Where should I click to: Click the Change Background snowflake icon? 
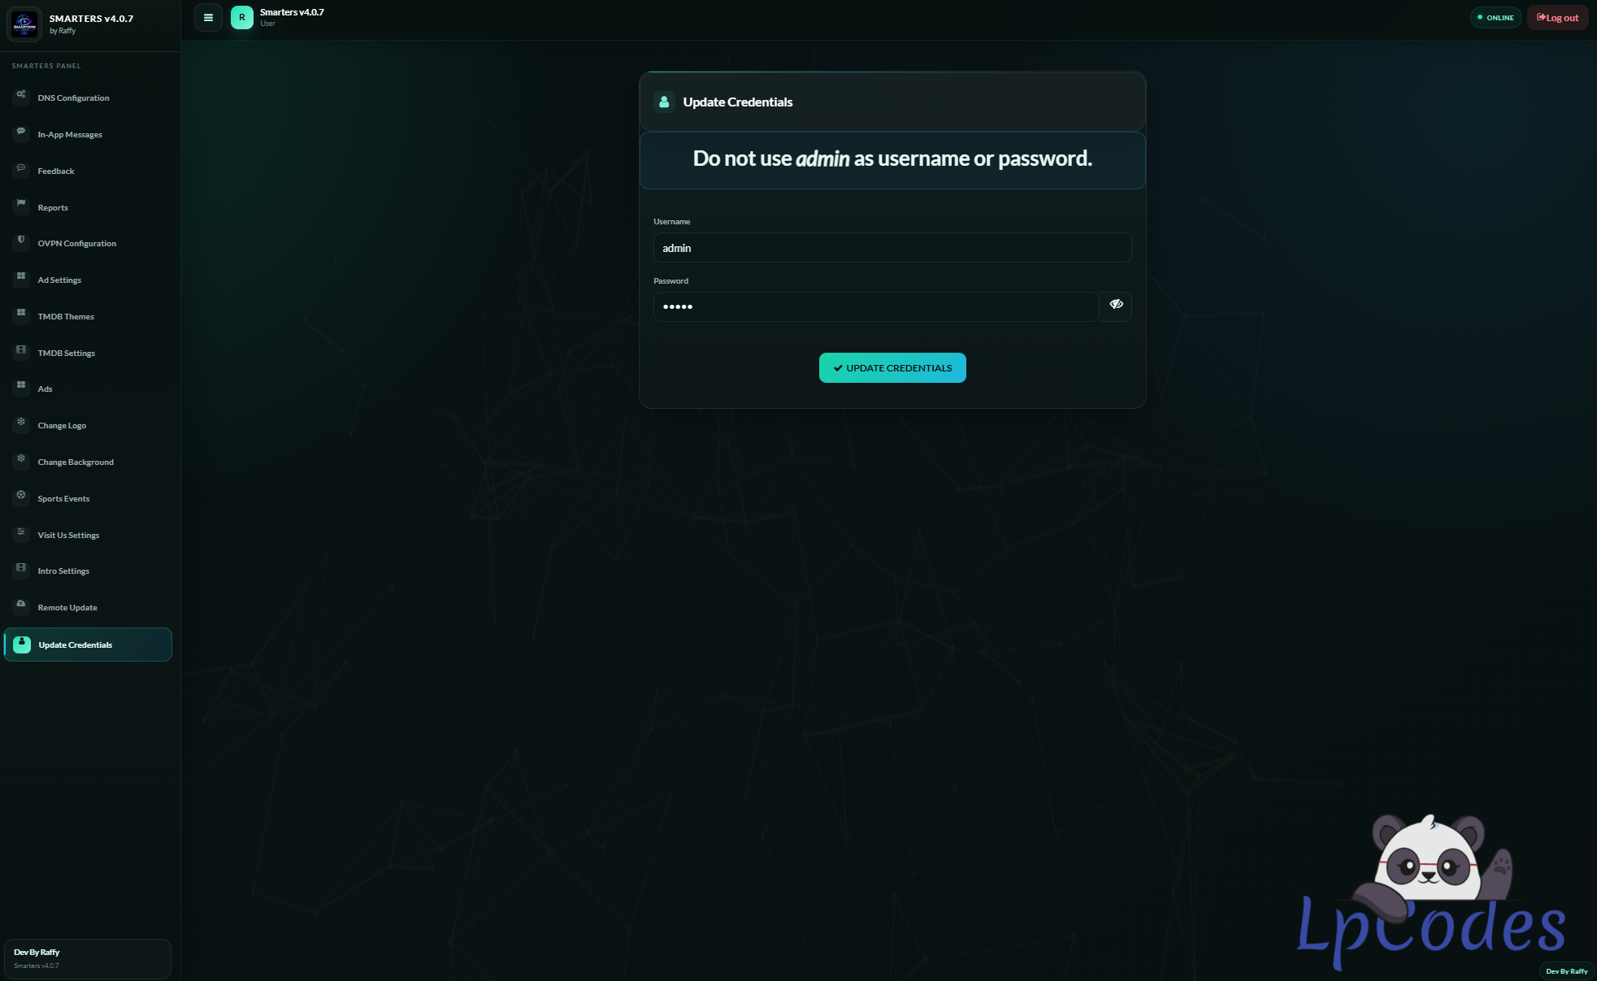pos(21,459)
